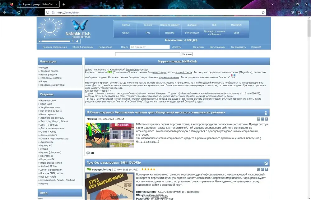
Task: Focus the tracker search field
Action: (150, 47)
